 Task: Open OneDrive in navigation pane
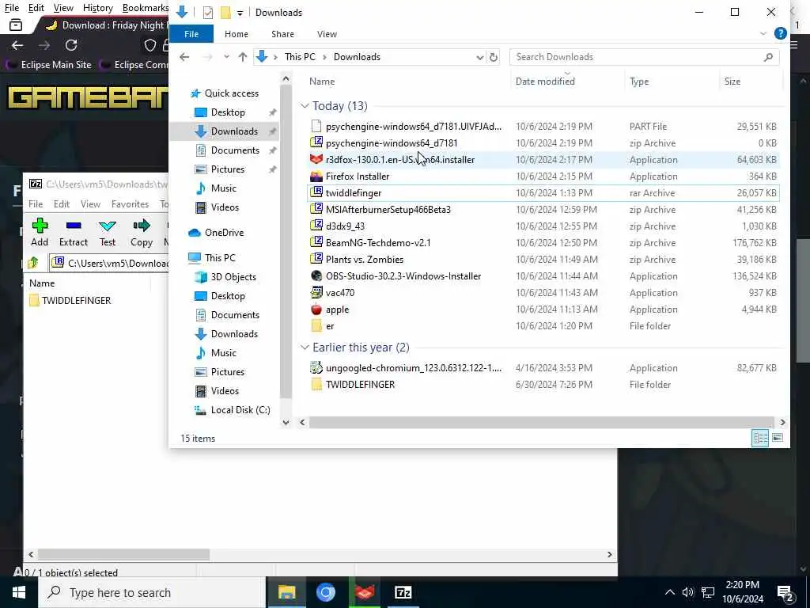point(224,233)
